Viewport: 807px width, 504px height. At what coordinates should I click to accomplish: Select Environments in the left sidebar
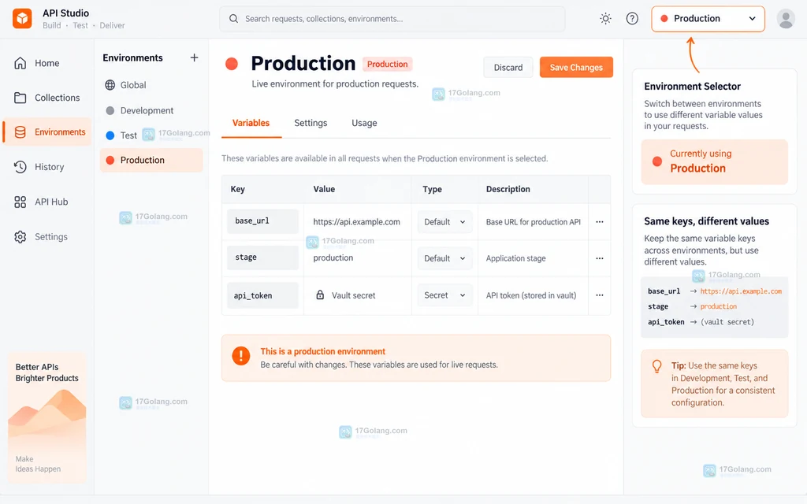coord(47,132)
